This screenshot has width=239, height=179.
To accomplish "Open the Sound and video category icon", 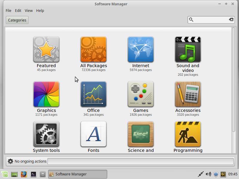I will 188,50.
